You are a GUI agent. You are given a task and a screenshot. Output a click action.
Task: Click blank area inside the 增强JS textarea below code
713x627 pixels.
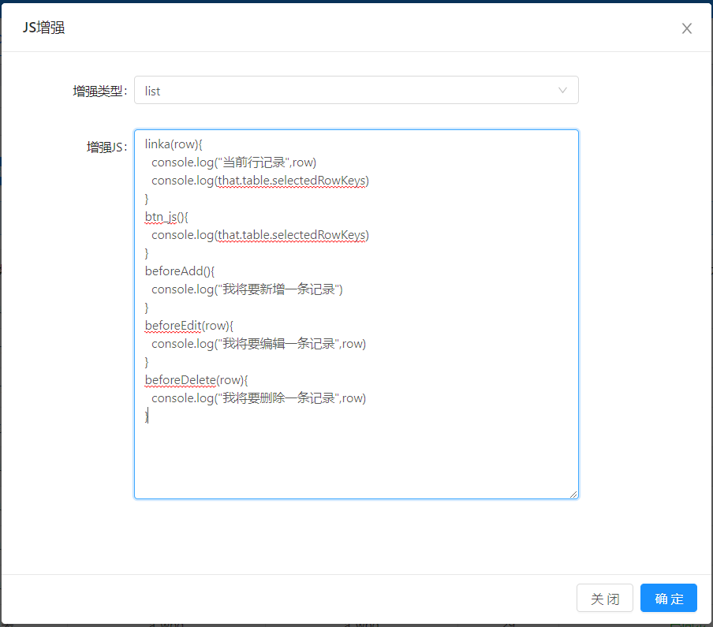(x=356, y=459)
